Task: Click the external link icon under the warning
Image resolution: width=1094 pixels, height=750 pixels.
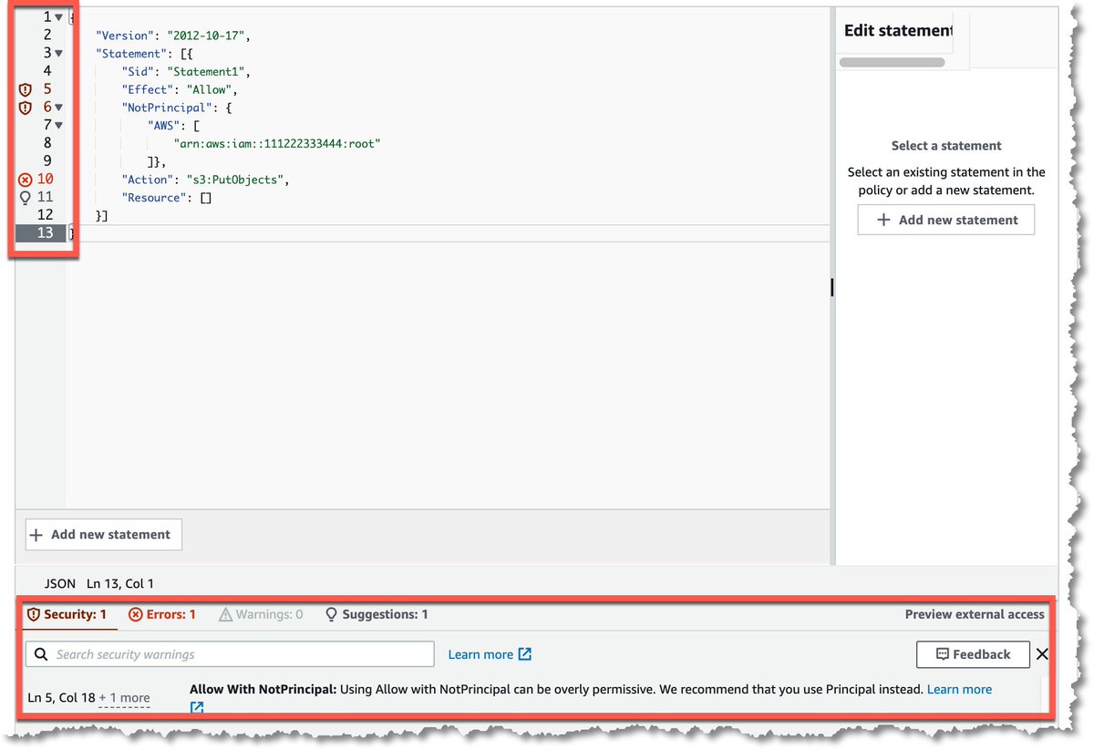Action: [197, 708]
